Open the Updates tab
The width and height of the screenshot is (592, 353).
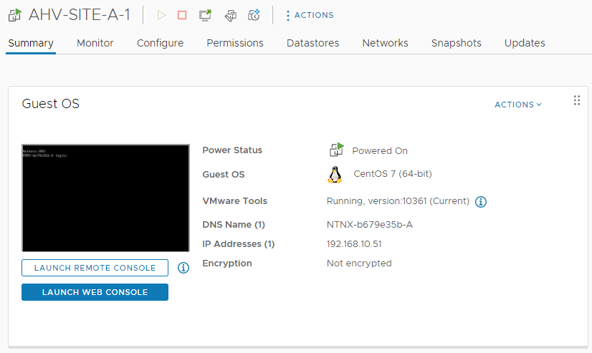[525, 43]
